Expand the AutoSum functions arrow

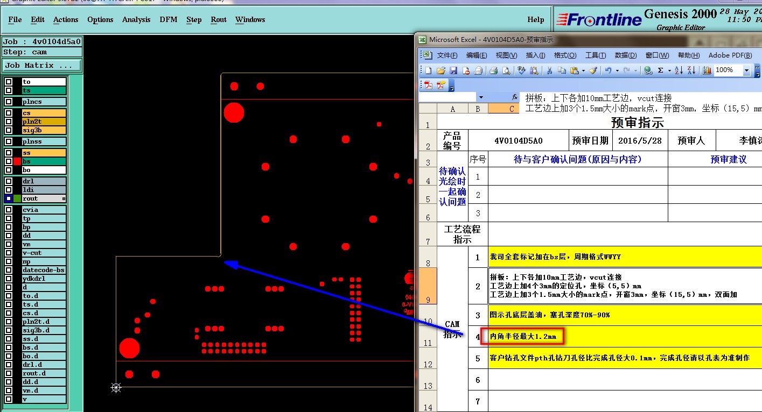click(669, 70)
